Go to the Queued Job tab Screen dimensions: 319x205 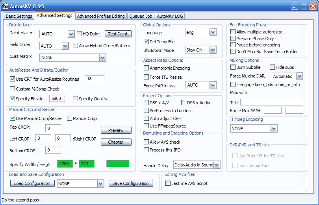[141, 16]
